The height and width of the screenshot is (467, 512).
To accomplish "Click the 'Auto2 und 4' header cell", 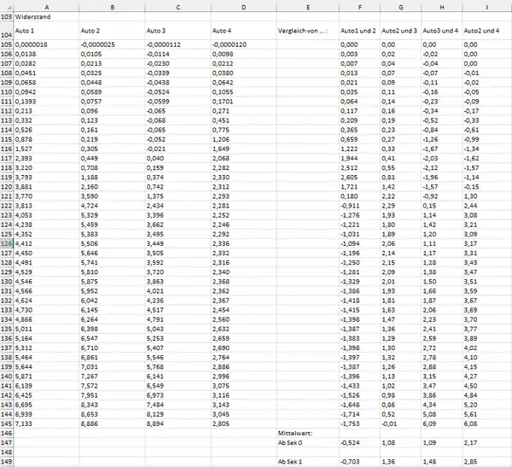I will tap(486, 31).
